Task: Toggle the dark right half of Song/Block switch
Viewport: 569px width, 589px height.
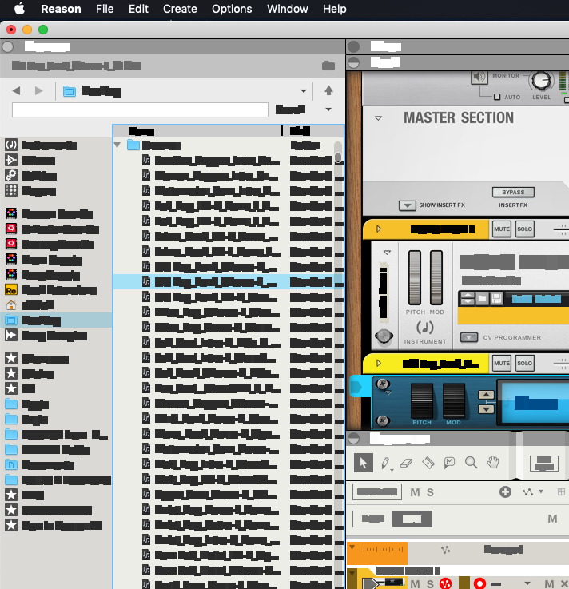Action: [412, 519]
